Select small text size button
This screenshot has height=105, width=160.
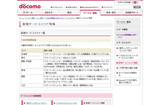[x=133, y=2]
